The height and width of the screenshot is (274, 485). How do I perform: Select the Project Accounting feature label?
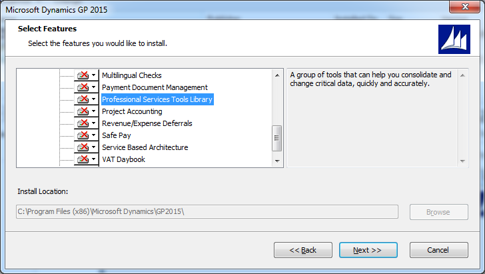pyautogui.click(x=132, y=111)
